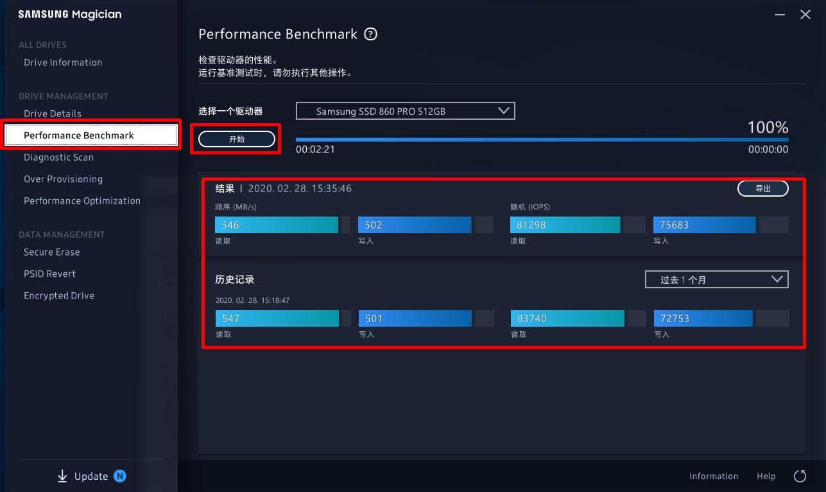The height and width of the screenshot is (492, 826).
Task: Click the help question mark icon beside the title
Action: (370, 35)
